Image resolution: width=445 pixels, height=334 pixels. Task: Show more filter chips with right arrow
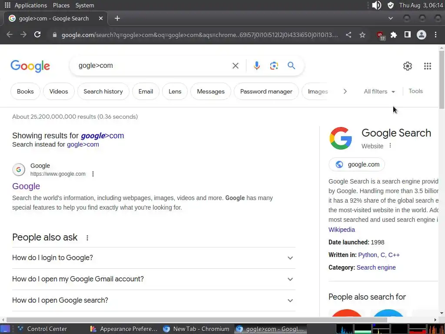[345, 91]
